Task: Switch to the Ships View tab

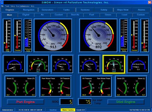Action: [x=123, y=10]
